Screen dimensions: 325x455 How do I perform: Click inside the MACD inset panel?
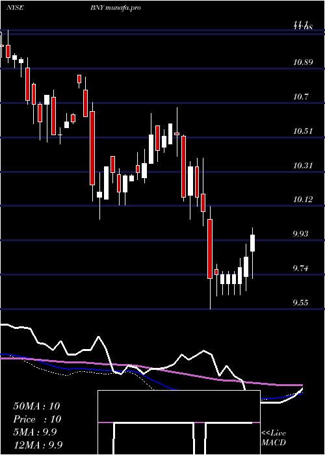179,422
